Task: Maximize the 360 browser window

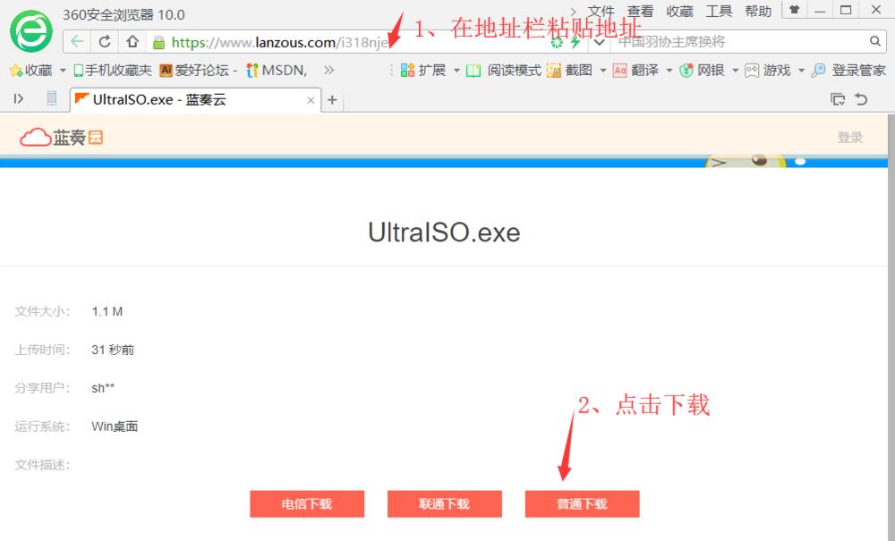Action: [x=847, y=10]
